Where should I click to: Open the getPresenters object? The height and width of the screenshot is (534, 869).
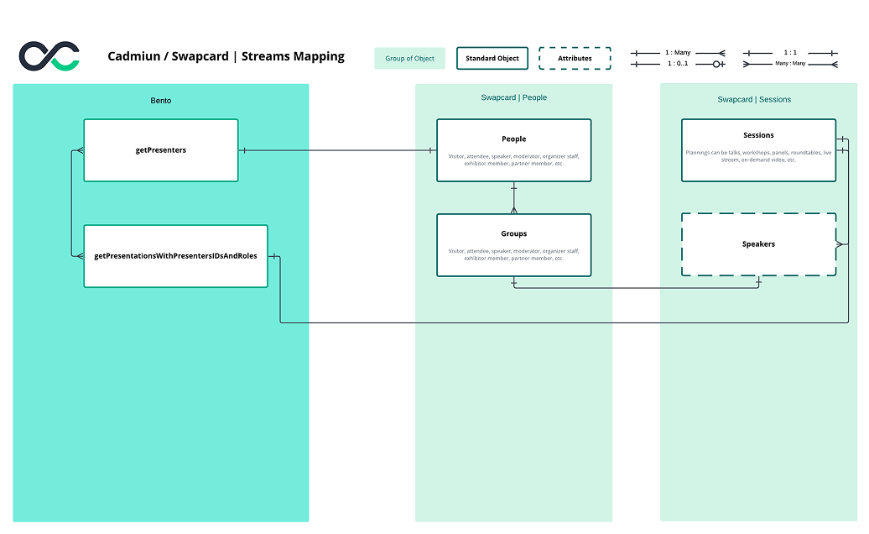coord(160,149)
